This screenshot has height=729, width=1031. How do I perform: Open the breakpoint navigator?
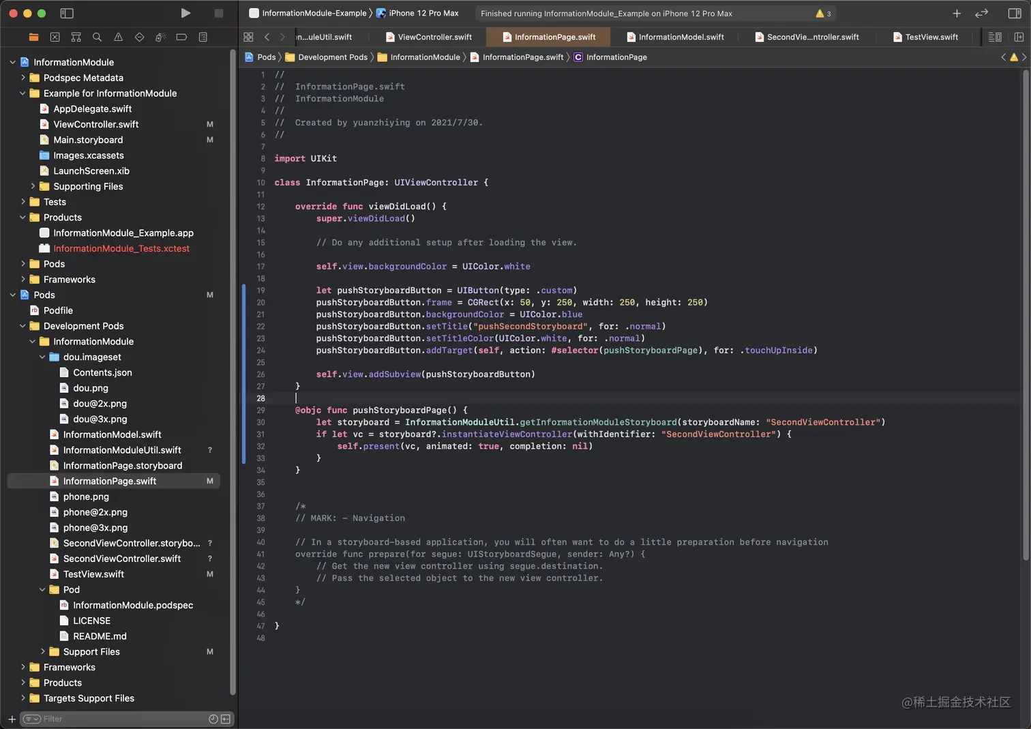pyautogui.click(x=181, y=37)
